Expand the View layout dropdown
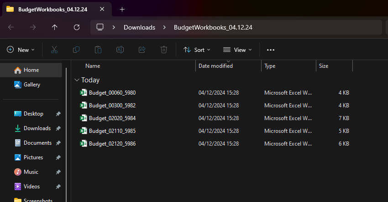 (x=237, y=50)
